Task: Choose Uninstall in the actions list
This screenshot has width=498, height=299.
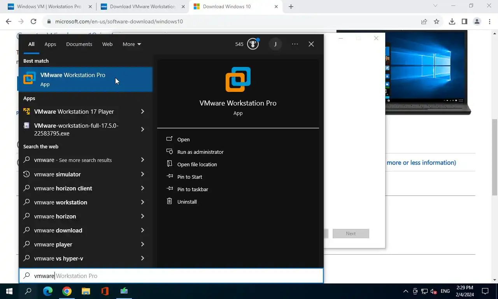Action: [187, 202]
